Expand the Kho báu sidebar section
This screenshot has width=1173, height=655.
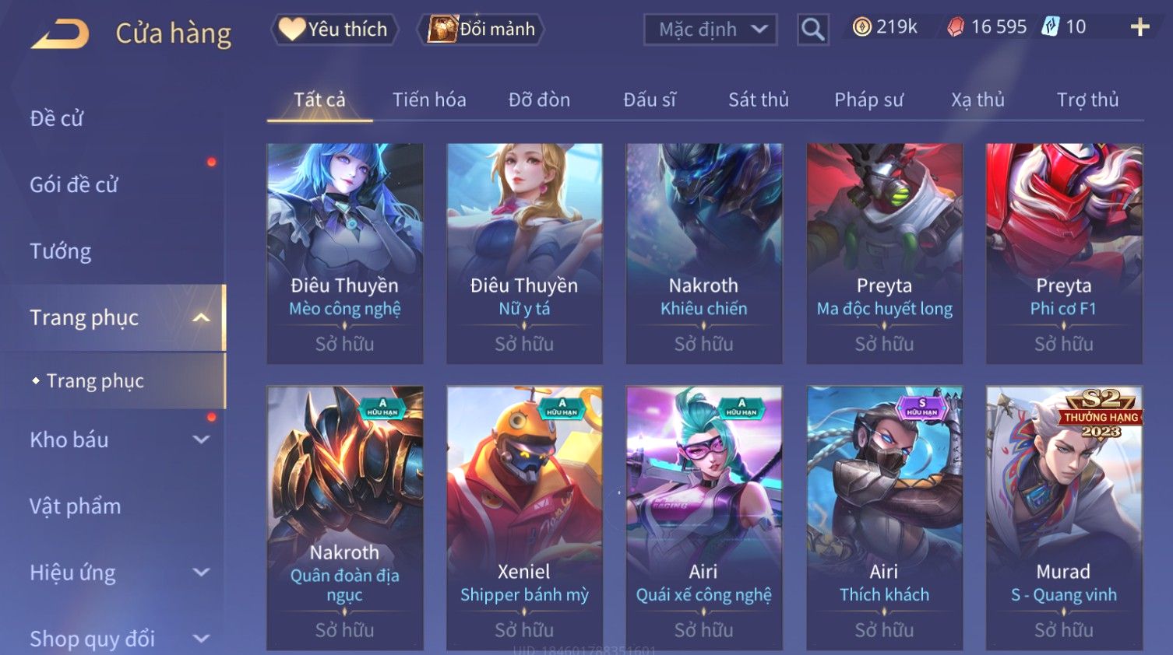201,440
